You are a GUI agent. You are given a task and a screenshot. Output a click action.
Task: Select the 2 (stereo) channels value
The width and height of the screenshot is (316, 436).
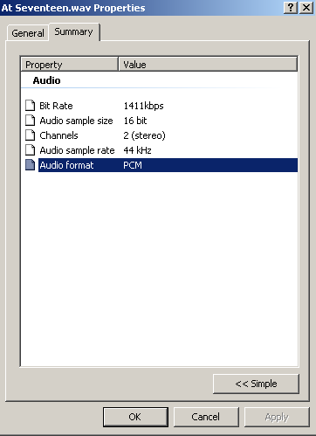coord(144,135)
